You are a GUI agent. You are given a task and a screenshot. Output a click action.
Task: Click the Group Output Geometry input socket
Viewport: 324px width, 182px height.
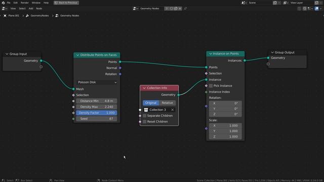(268, 58)
